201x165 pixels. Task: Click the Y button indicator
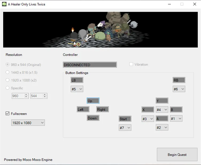[162, 101]
